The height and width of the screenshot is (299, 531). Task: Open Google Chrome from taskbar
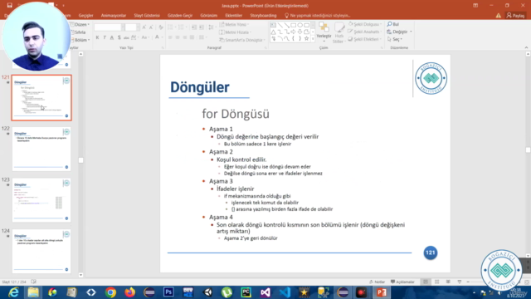coord(110,292)
